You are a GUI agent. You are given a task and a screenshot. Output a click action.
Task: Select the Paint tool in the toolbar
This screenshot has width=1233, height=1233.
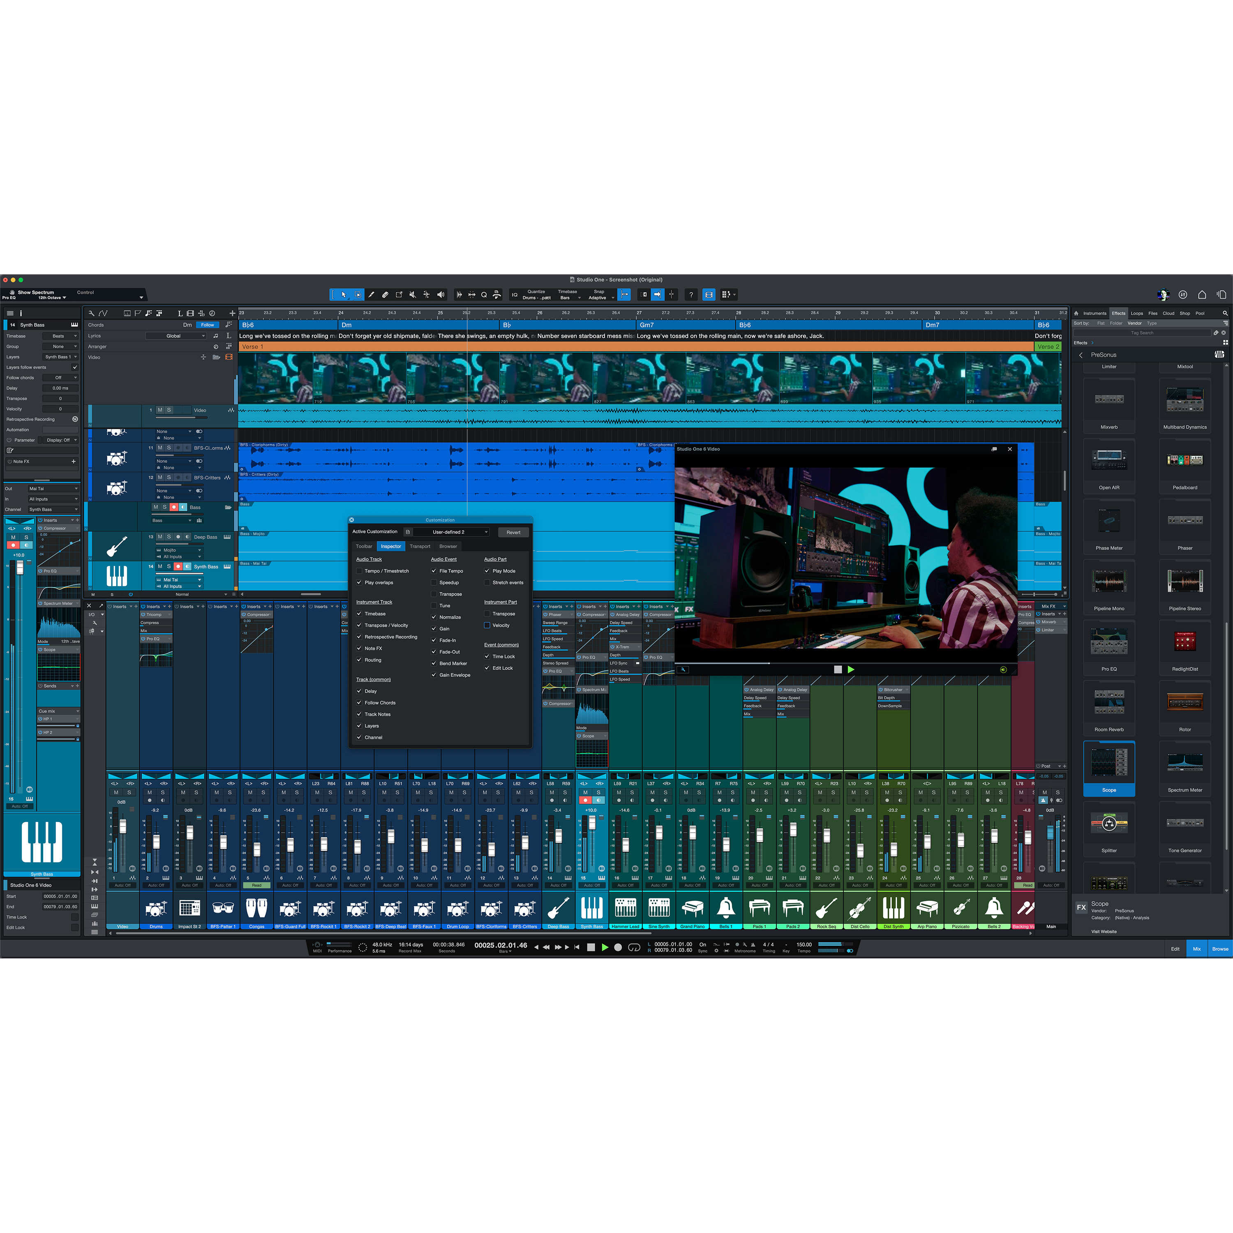pyautogui.click(x=372, y=294)
